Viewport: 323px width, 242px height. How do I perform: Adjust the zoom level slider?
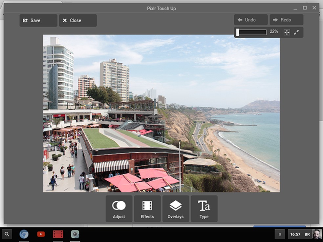pos(251,32)
